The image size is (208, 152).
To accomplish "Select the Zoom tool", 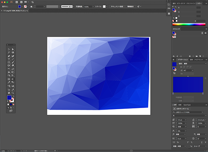I will (13, 93).
